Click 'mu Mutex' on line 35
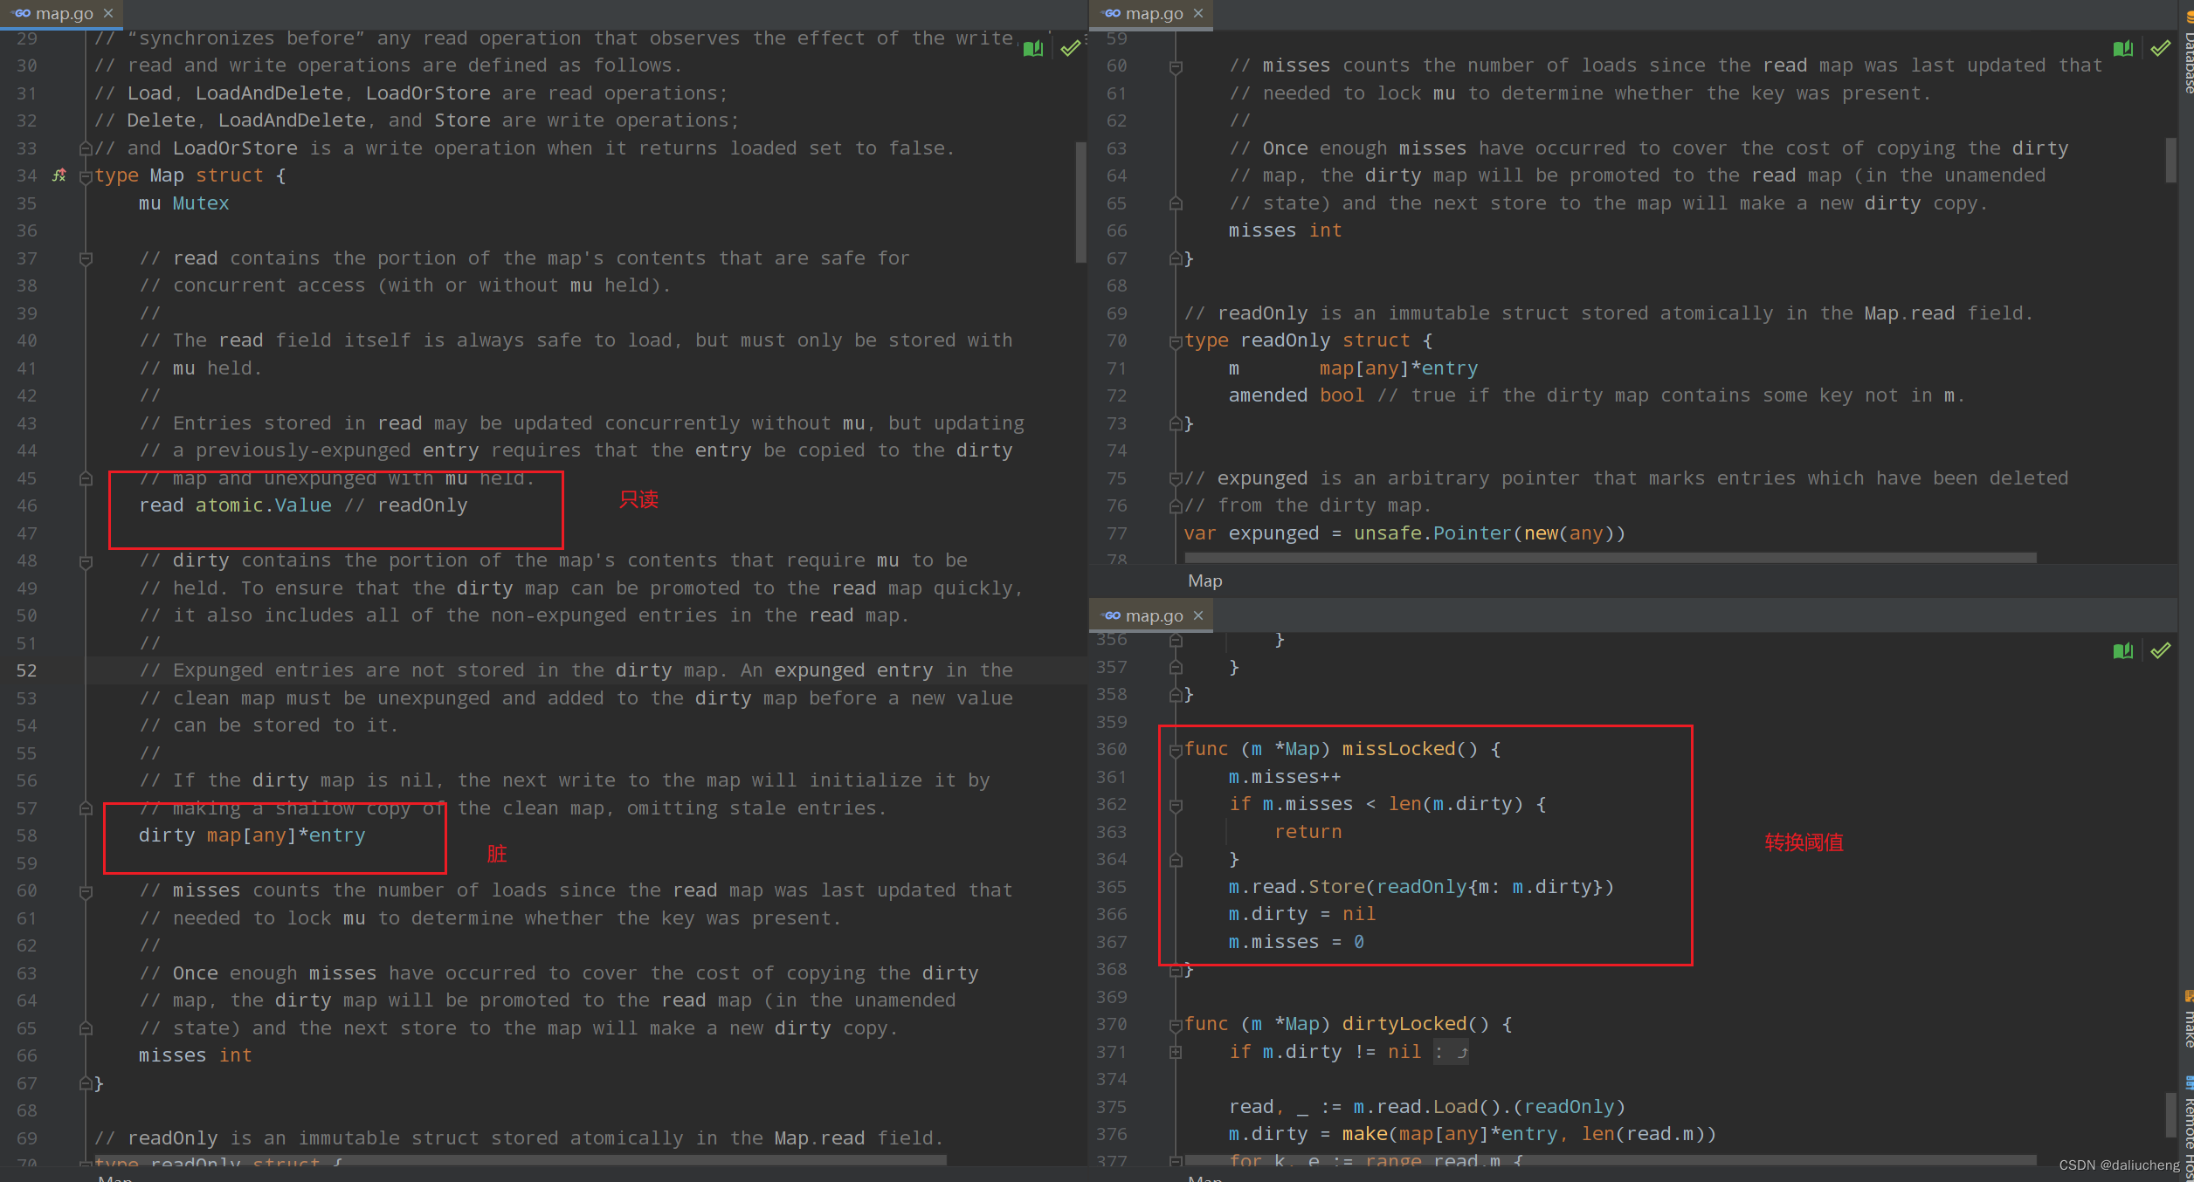This screenshot has width=2194, height=1182. click(183, 203)
